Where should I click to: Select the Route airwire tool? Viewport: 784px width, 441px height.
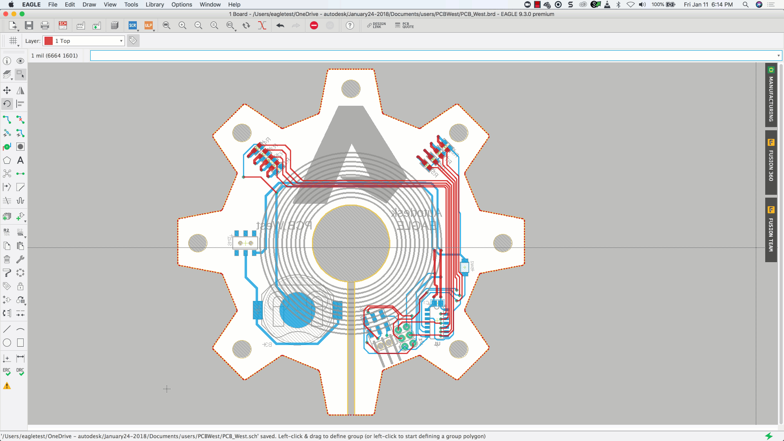point(7,120)
